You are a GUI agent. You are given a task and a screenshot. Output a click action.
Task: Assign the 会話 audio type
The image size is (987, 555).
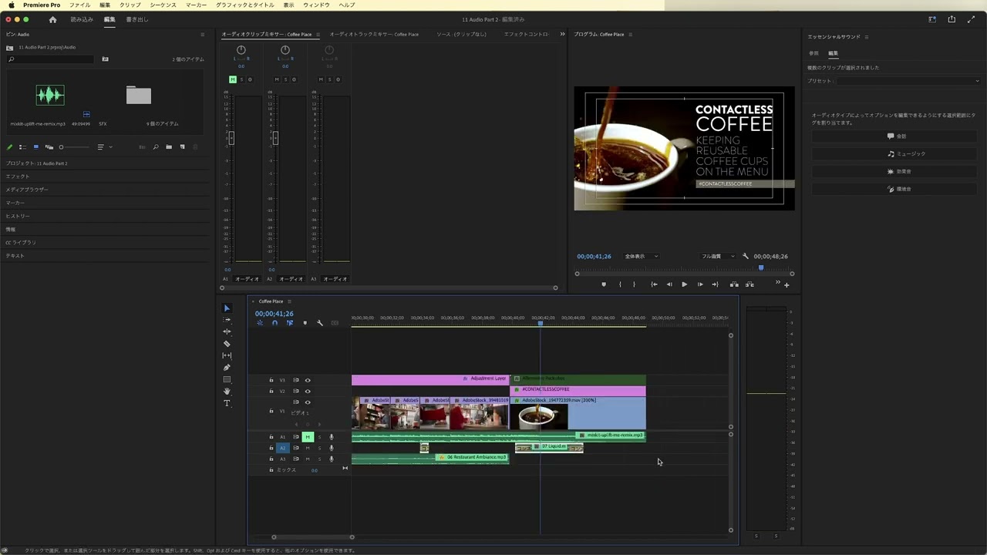click(x=895, y=136)
